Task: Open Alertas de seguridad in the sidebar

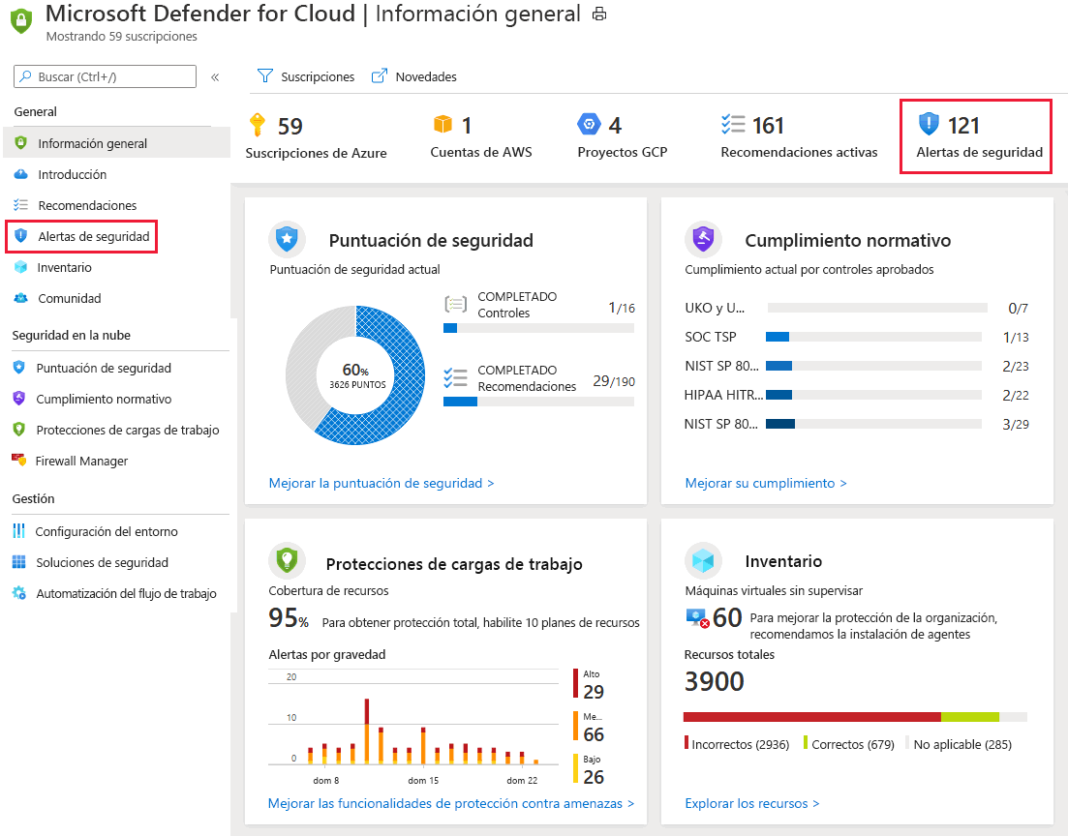Action: pos(81,236)
